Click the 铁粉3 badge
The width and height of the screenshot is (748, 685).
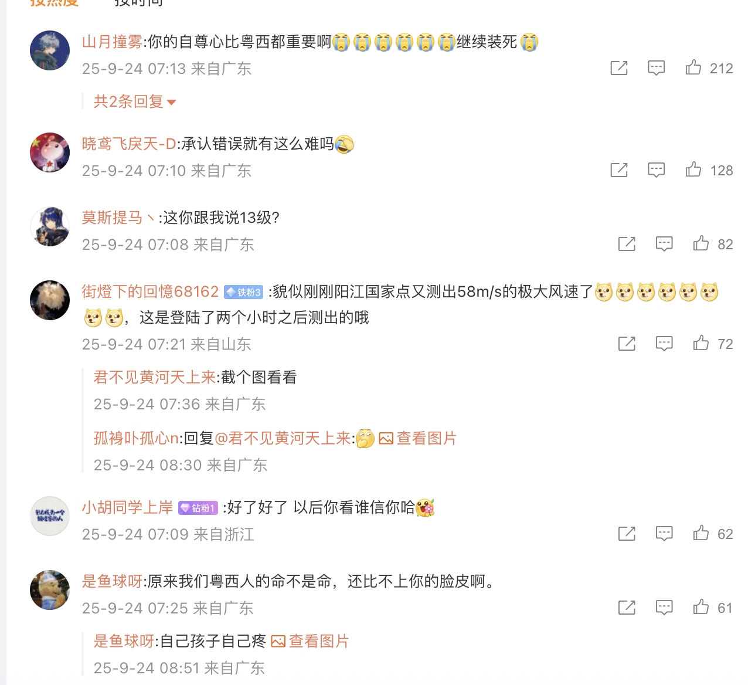[x=244, y=292]
